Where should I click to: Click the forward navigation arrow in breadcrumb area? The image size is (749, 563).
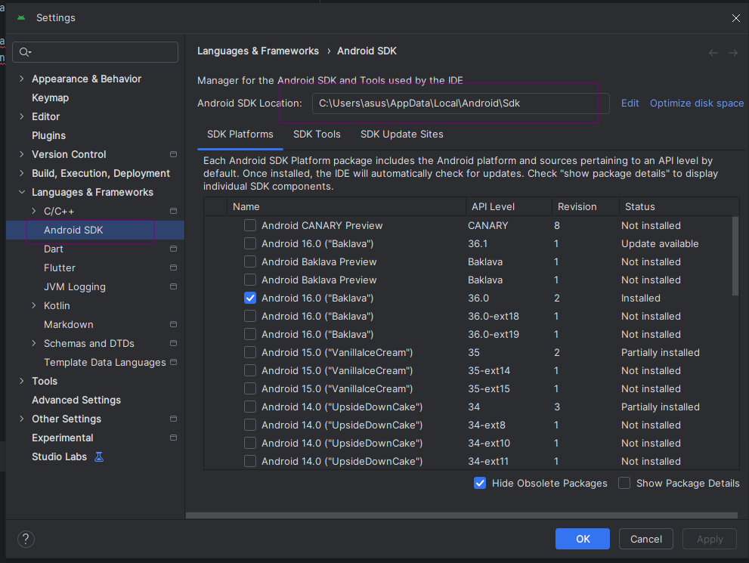pyautogui.click(x=732, y=51)
